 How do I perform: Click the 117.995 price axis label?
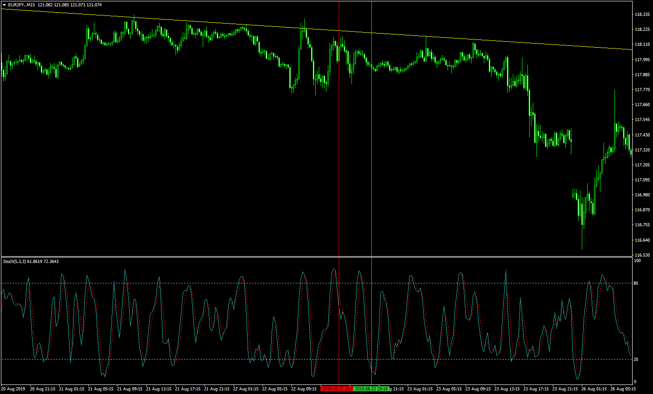click(x=642, y=60)
